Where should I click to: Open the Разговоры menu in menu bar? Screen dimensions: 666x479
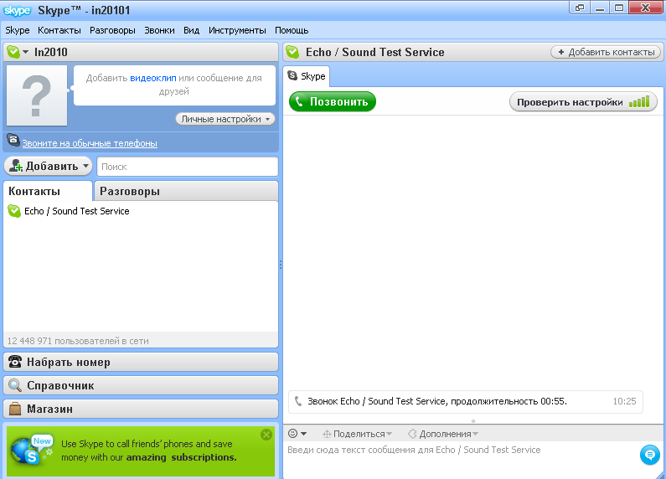[112, 31]
